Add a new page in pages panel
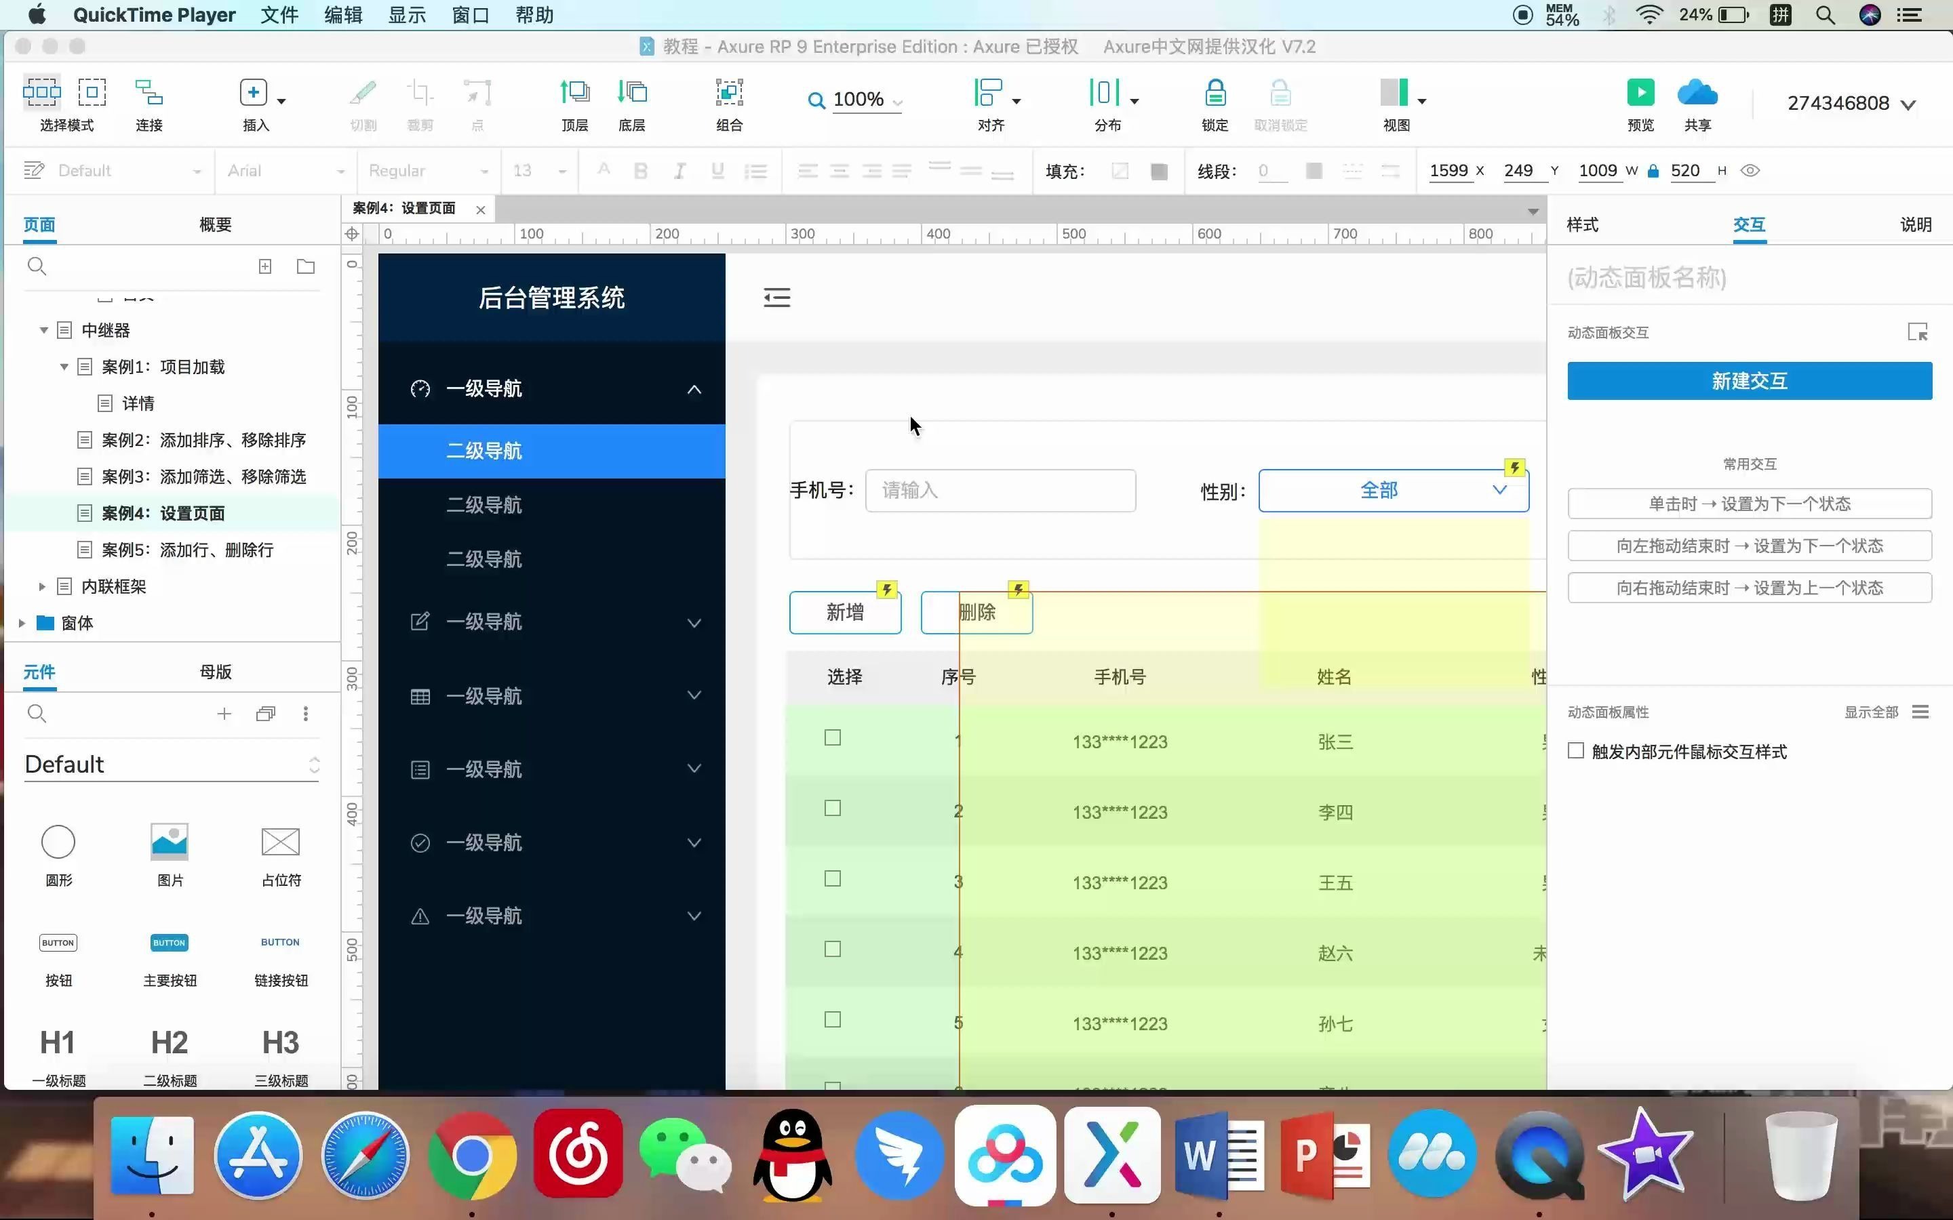Viewport: 1953px width, 1220px height. [x=264, y=266]
